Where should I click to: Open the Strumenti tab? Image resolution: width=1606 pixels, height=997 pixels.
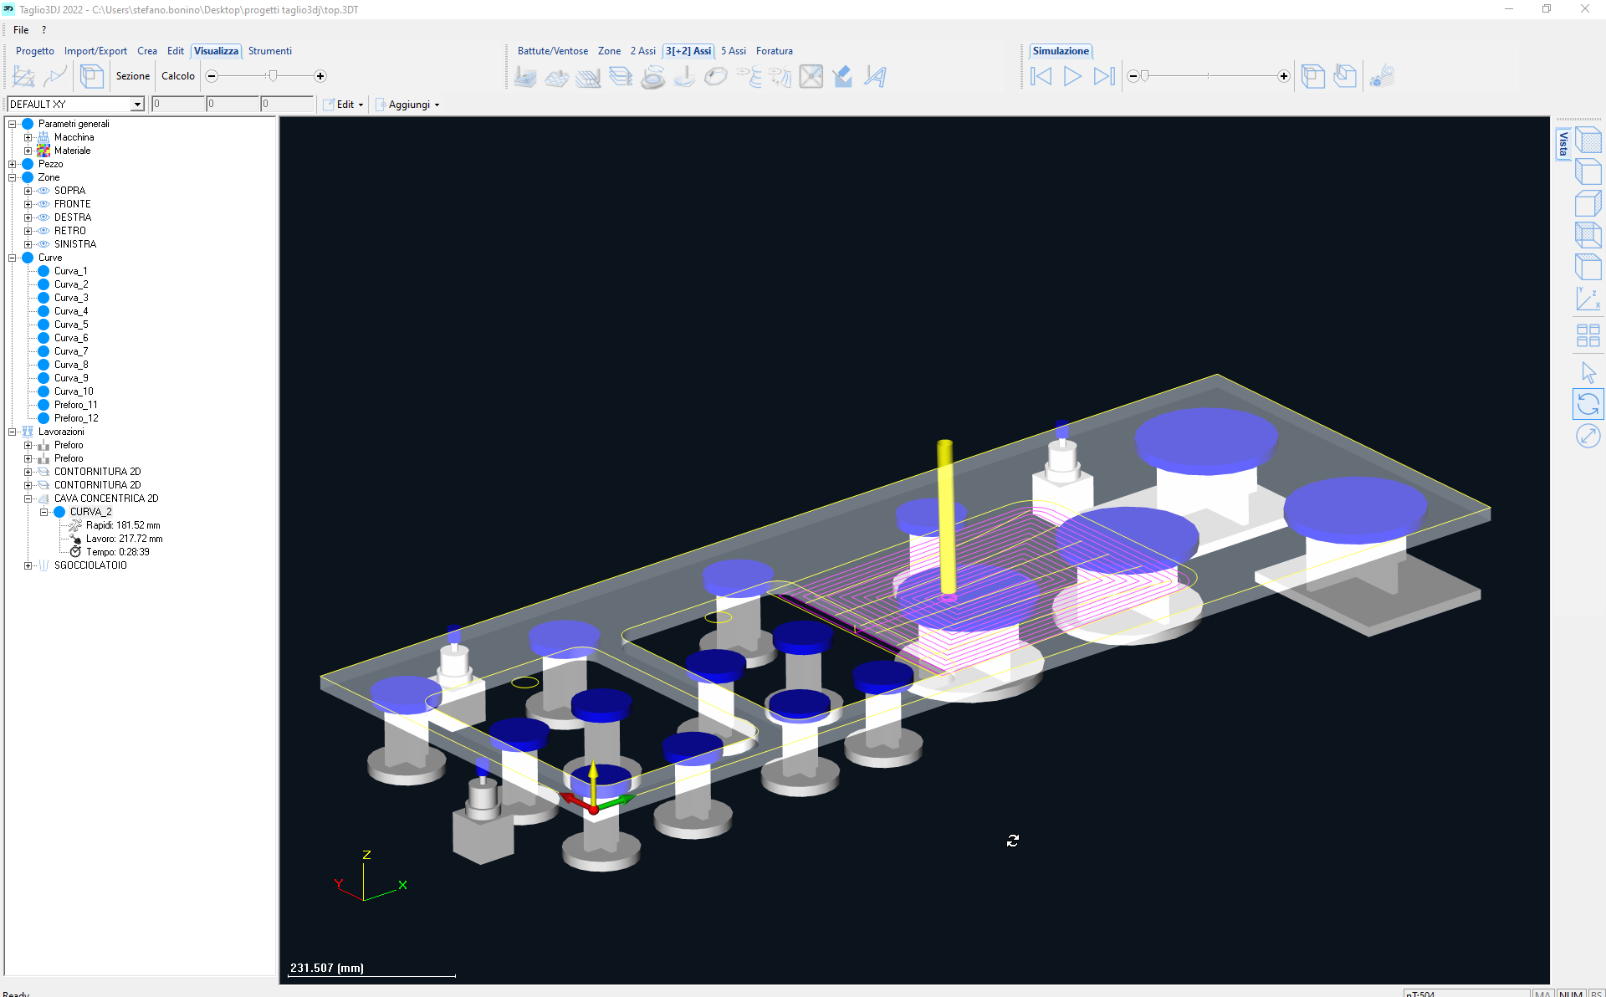269,51
